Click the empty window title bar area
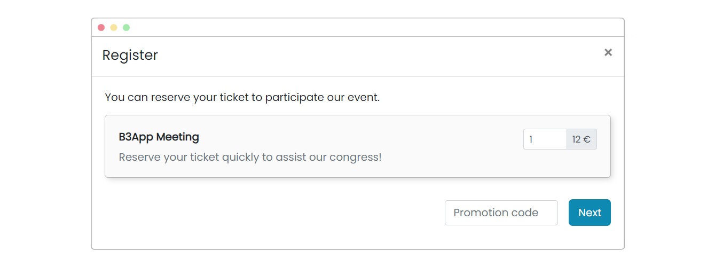This screenshot has width=707, height=267. click(374, 28)
